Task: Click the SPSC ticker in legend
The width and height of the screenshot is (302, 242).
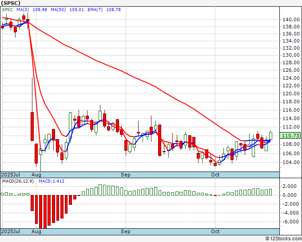Action: (7, 9)
